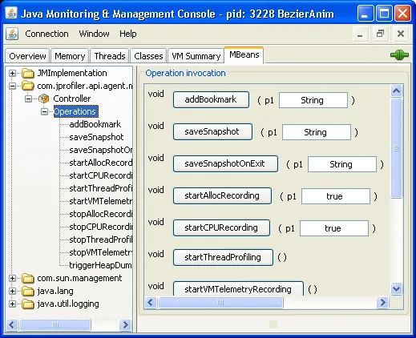Click the startCPURecording p1 true field

[334, 228]
